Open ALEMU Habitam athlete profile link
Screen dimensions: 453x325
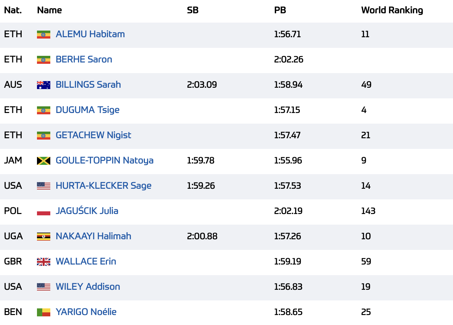coord(90,34)
